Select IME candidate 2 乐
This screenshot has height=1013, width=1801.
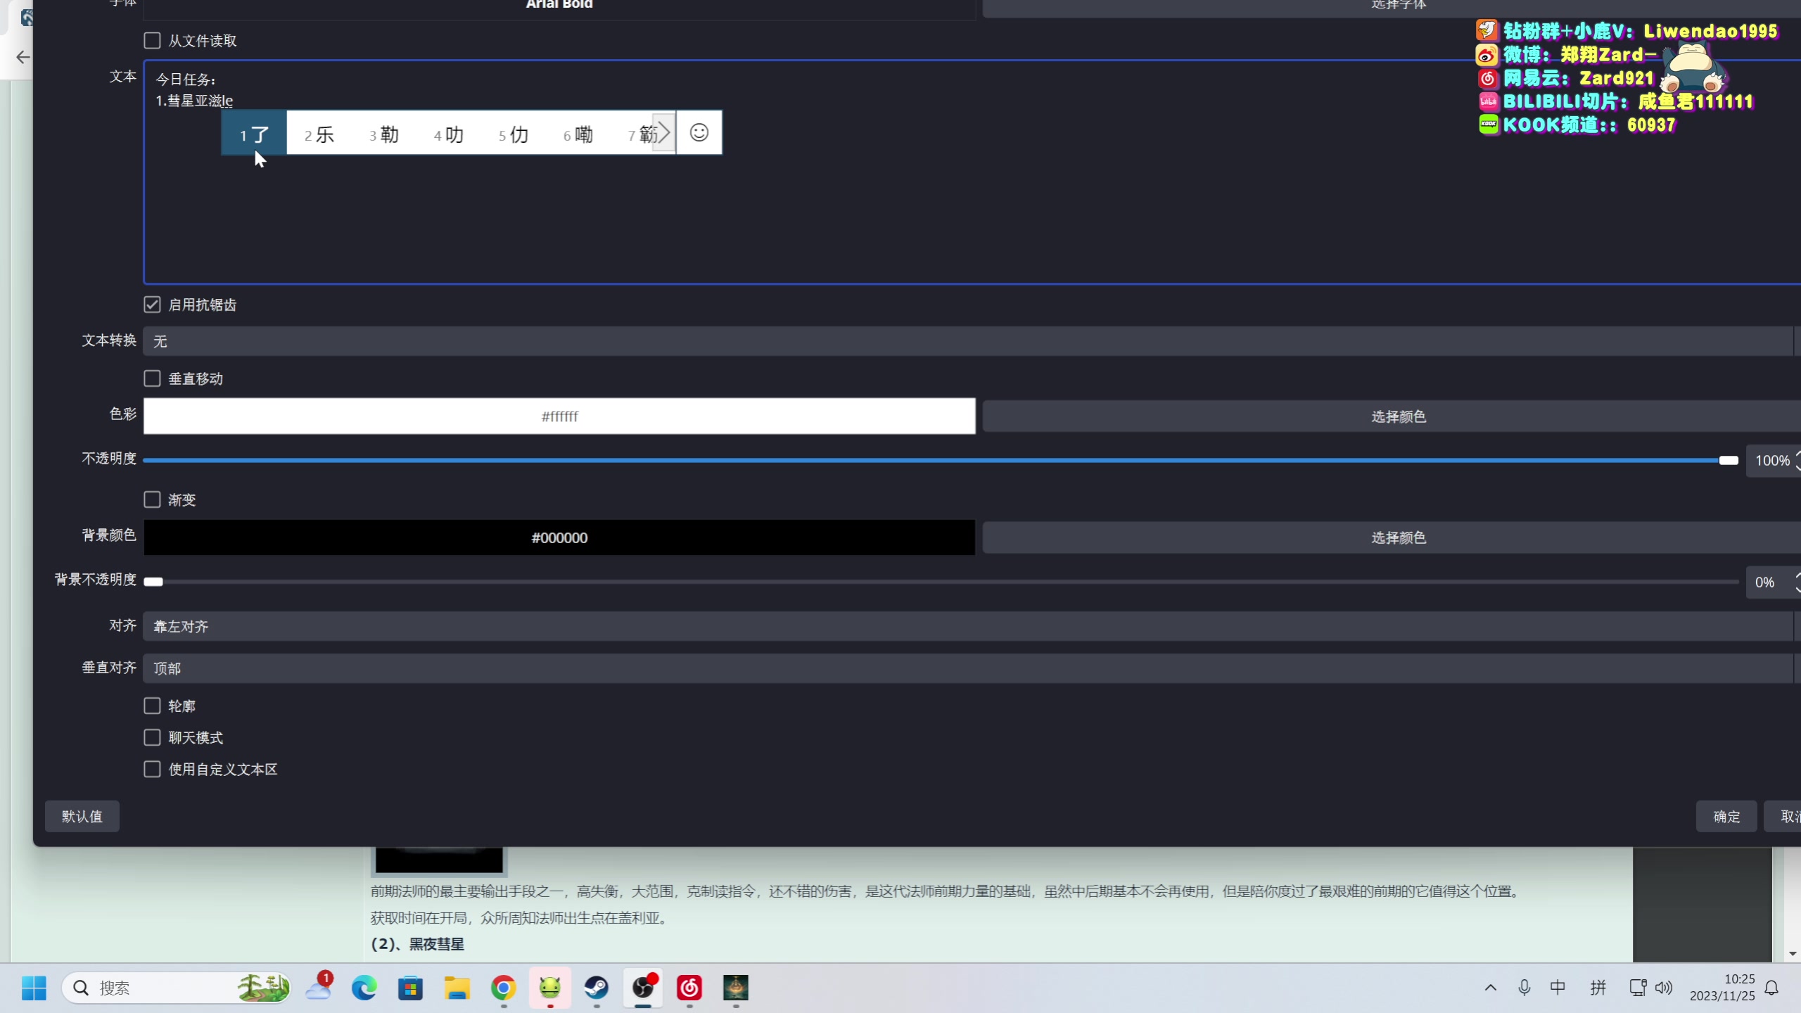tap(319, 134)
